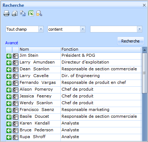Click in the empty search value field
The width and height of the screenshot is (148, 142).
click(x=114, y=29)
